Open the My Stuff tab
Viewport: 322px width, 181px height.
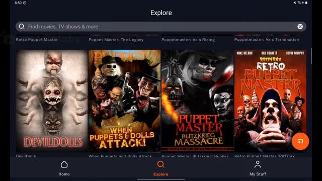tap(258, 168)
